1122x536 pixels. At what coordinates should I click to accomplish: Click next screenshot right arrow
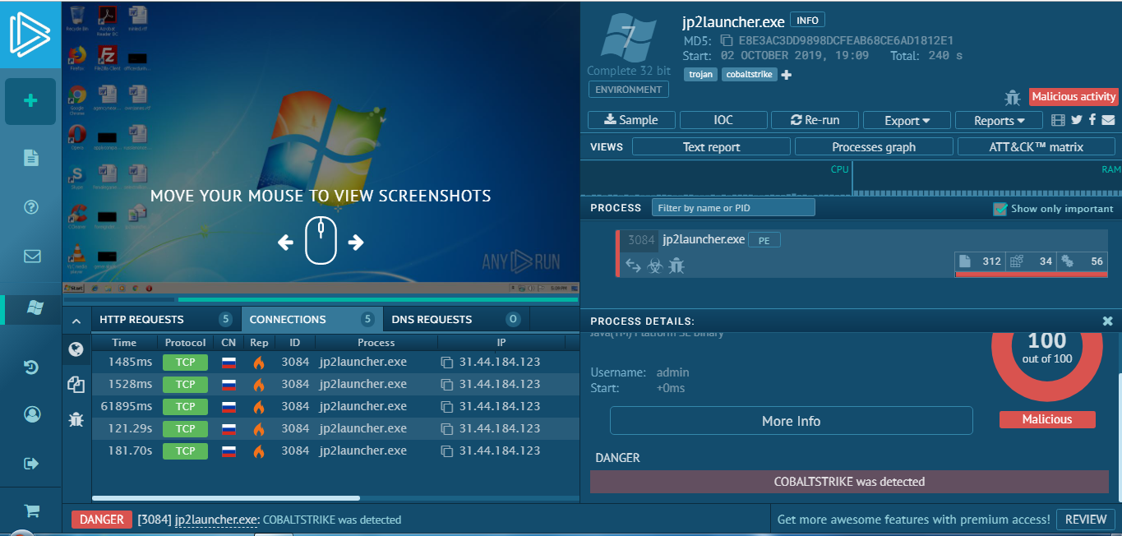(356, 243)
